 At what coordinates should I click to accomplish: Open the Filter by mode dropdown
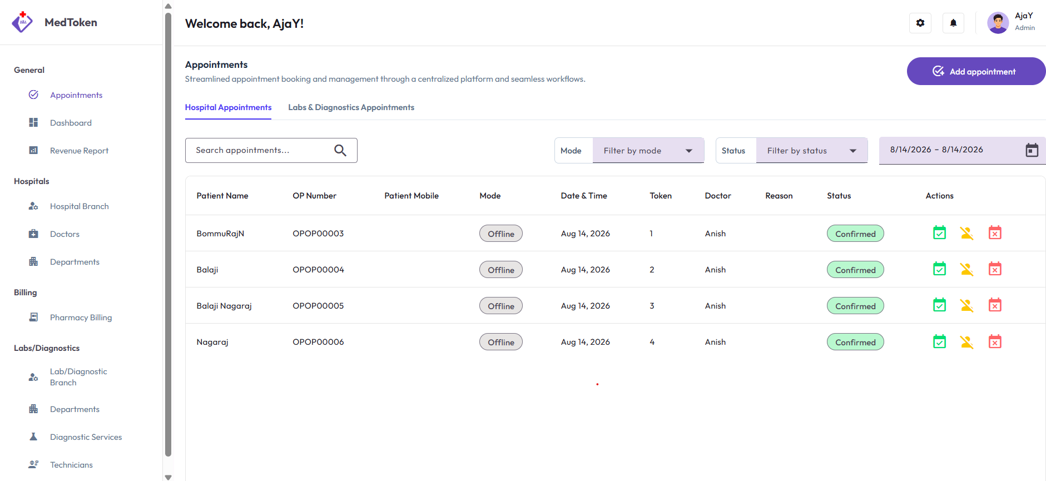(648, 151)
